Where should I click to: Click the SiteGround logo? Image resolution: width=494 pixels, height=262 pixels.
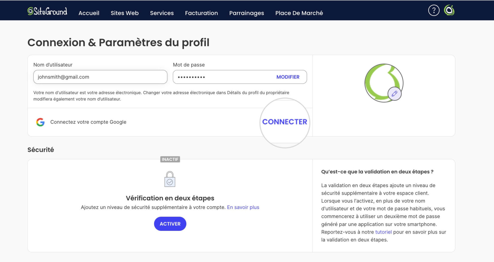47,11
